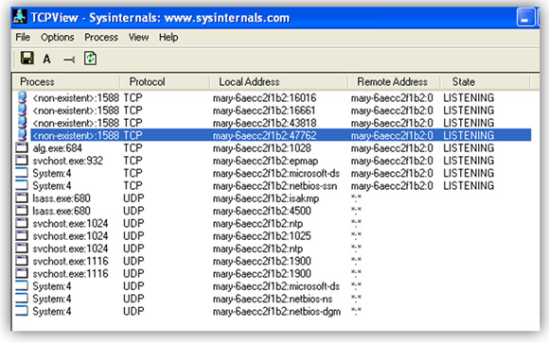Click process icon on port 16661 row
Screen dimensions: 549x343
[x=22, y=111]
